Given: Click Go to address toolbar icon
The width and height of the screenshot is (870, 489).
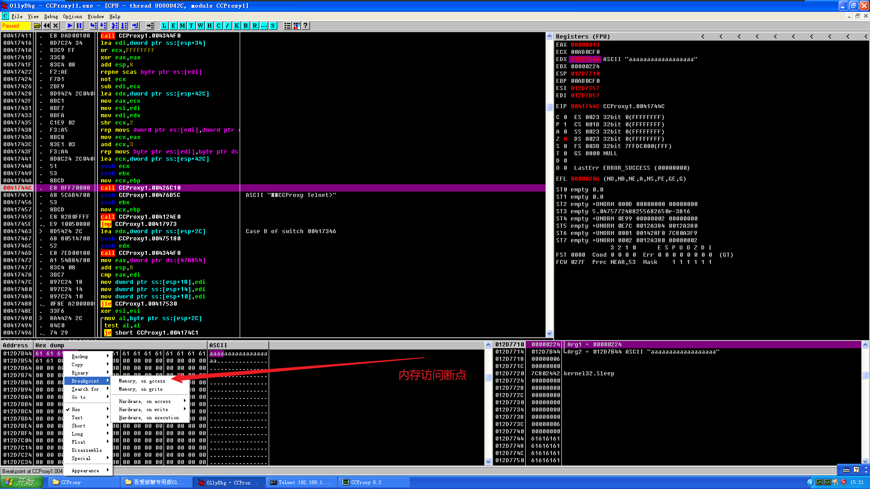Looking at the screenshot, I should point(150,26).
